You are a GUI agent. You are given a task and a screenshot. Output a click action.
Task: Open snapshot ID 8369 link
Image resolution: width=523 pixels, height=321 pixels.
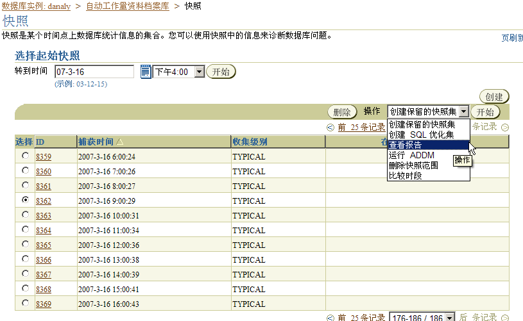44,304
